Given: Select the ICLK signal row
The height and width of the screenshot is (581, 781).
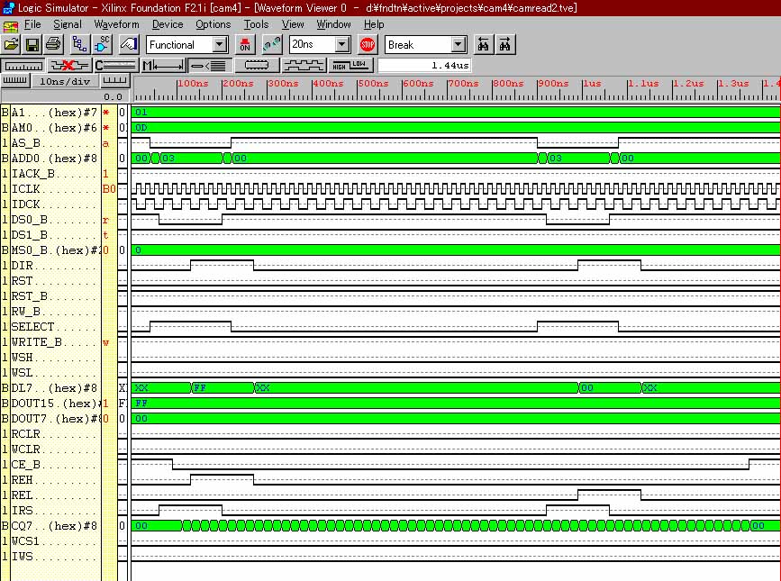Looking at the screenshot, I should (x=54, y=189).
